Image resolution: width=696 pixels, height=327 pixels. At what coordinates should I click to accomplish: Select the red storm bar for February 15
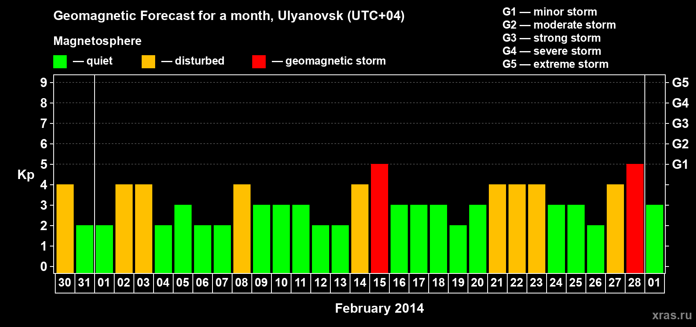380,219
